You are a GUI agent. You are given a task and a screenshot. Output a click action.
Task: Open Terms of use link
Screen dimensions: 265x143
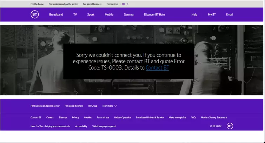(103, 117)
